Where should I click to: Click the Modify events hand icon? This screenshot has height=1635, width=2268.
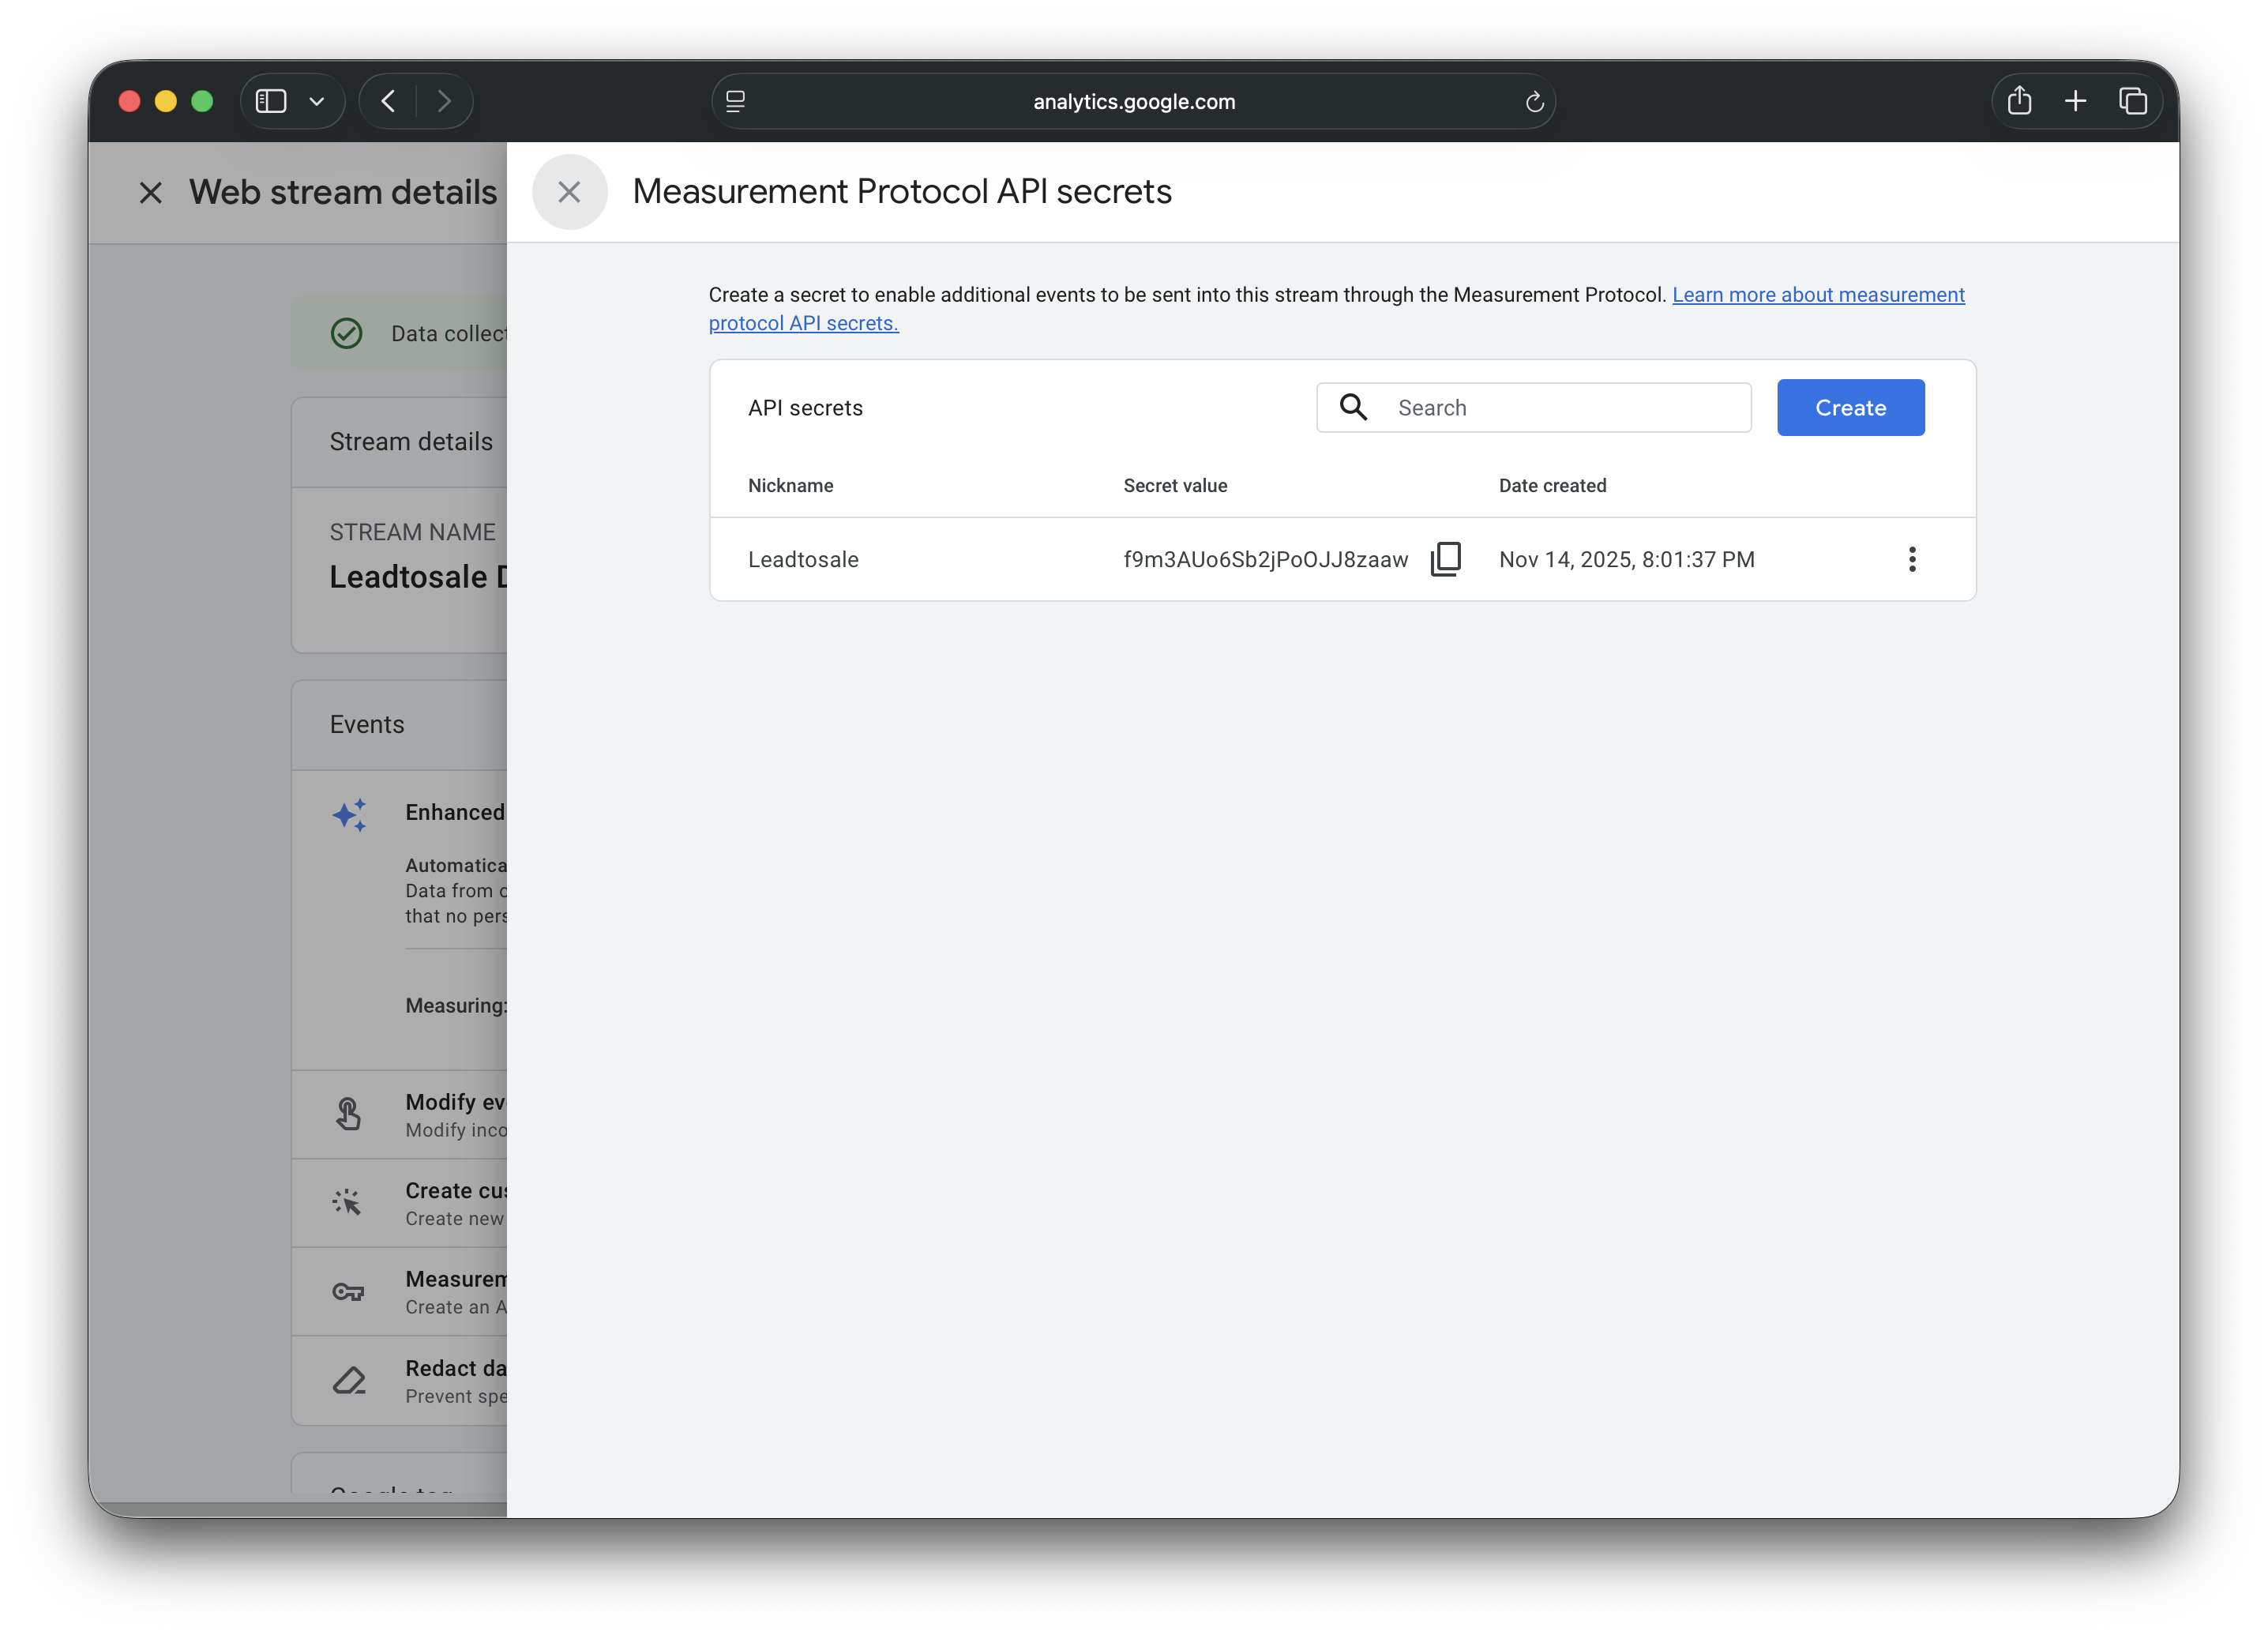349,1113
